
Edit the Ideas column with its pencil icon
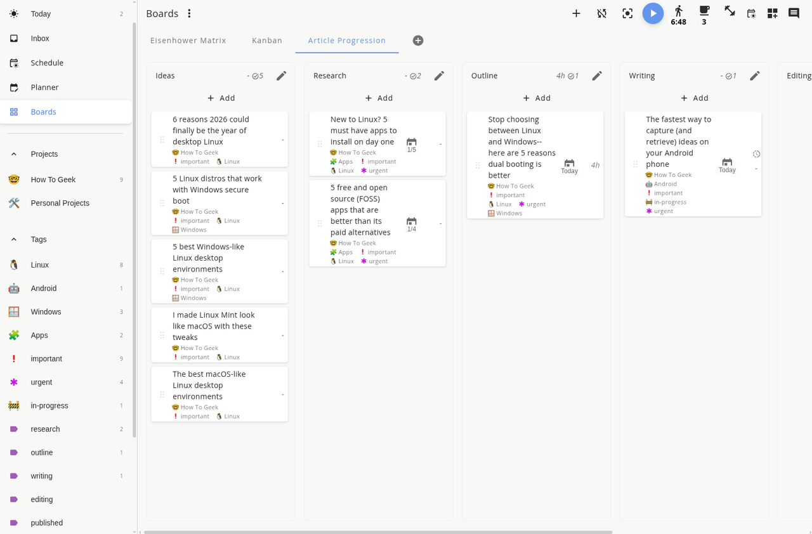pos(281,75)
